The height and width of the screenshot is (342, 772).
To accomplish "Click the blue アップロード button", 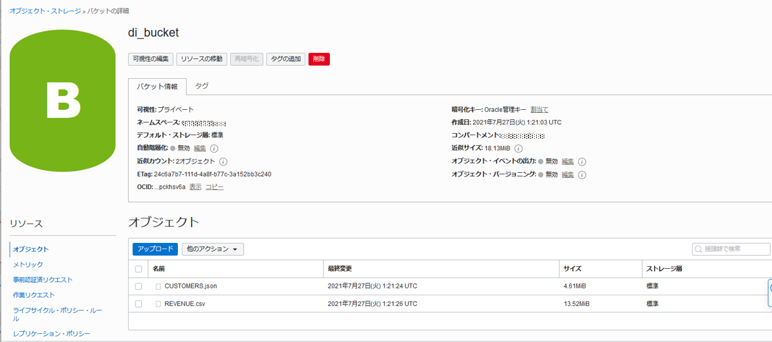I will click(155, 249).
